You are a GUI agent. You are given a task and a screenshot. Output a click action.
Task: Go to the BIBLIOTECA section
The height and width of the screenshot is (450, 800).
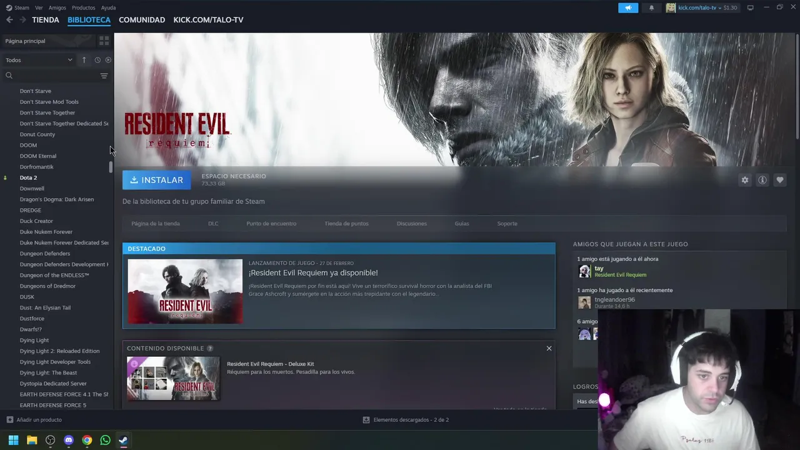tap(89, 20)
